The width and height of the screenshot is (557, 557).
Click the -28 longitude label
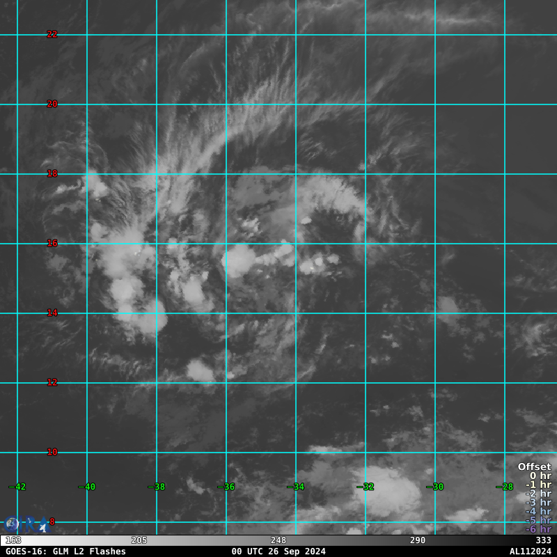506,487
